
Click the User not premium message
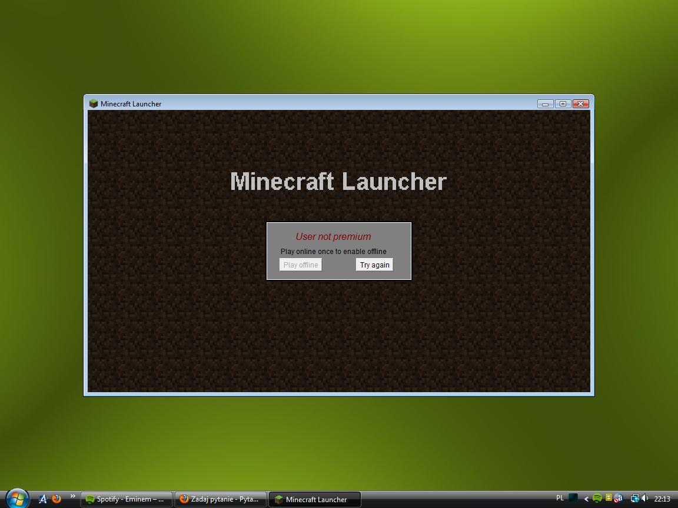click(x=333, y=237)
